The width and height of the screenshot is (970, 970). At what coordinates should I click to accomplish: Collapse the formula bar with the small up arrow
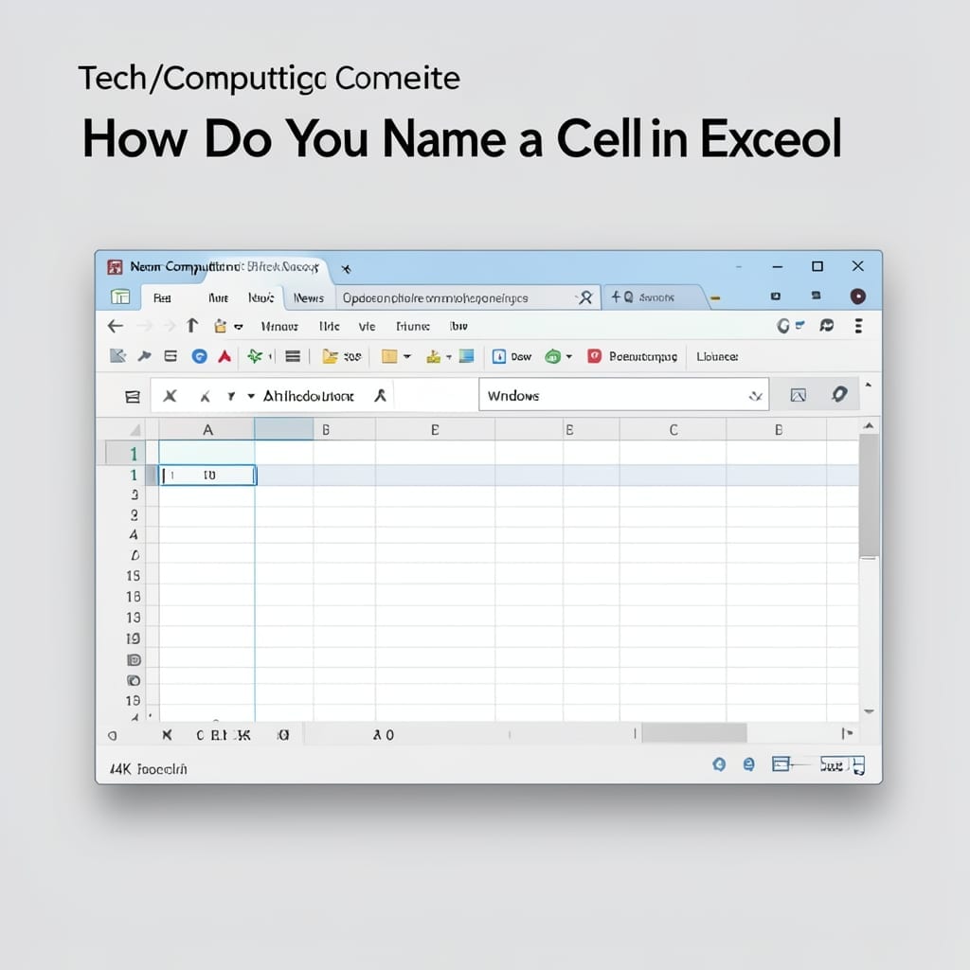[868, 385]
